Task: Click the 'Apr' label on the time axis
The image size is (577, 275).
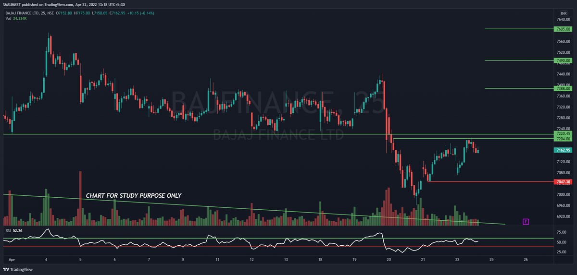Action: (x=12, y=259)
